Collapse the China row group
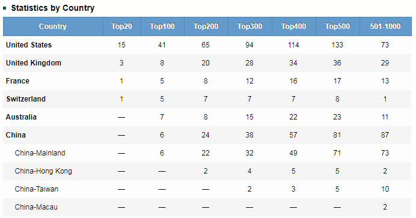The height and width of the screenshot is (218, 416). [x=16, y=135]
